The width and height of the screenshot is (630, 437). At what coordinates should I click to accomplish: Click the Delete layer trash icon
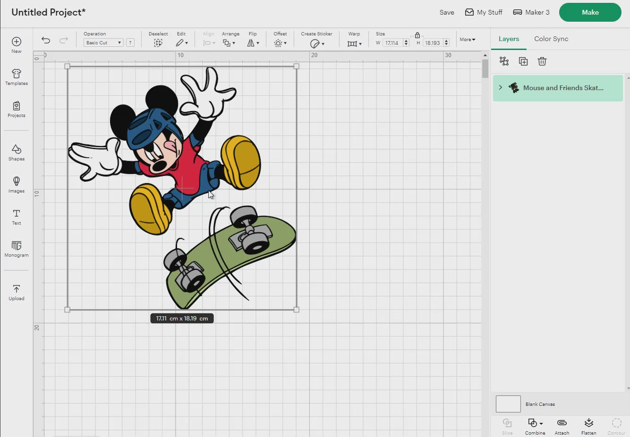542,61
